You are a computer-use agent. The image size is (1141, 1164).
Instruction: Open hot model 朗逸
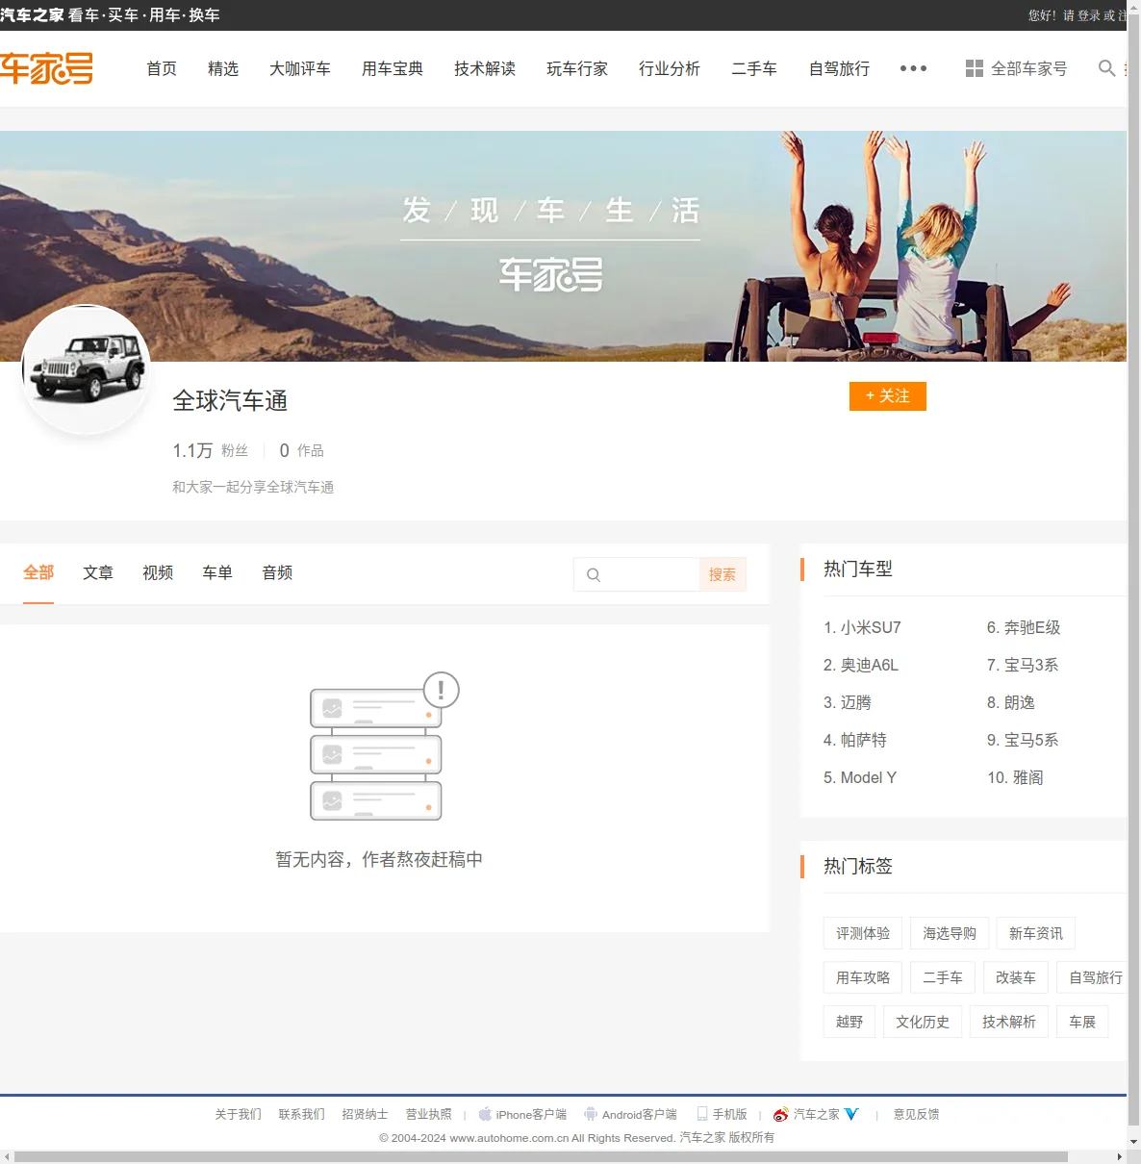(1011, 702)
